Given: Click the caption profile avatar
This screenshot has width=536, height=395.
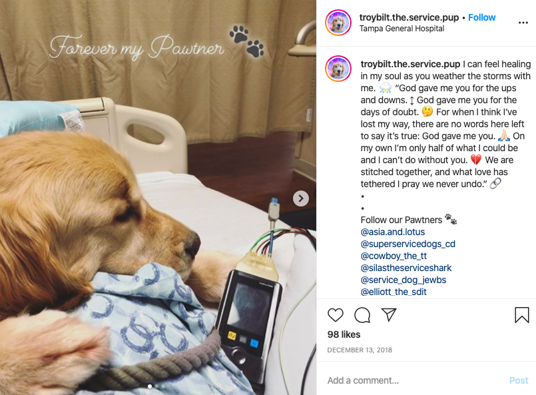Looking at the screenshot, I should click(338, 69).
